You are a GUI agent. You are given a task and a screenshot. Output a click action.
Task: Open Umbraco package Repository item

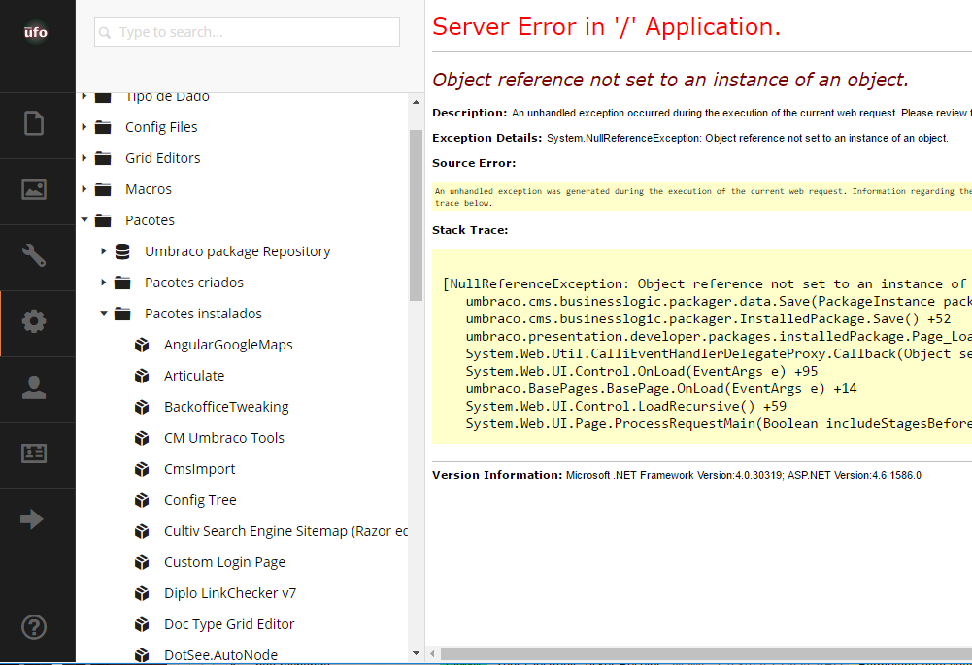pos(238,251)
